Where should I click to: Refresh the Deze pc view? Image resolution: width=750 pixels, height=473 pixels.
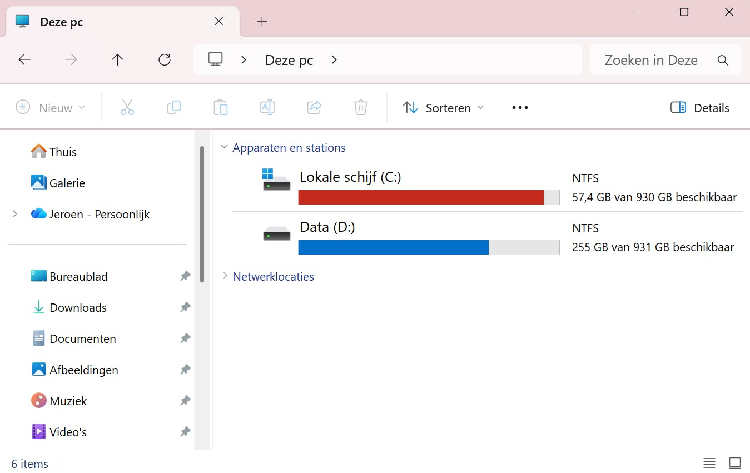(165, 60)
